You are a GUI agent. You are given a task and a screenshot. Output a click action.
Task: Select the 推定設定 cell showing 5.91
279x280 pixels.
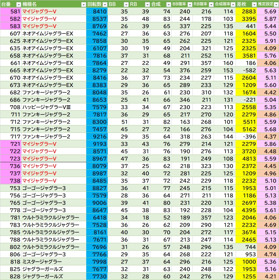tap(268, 41)
